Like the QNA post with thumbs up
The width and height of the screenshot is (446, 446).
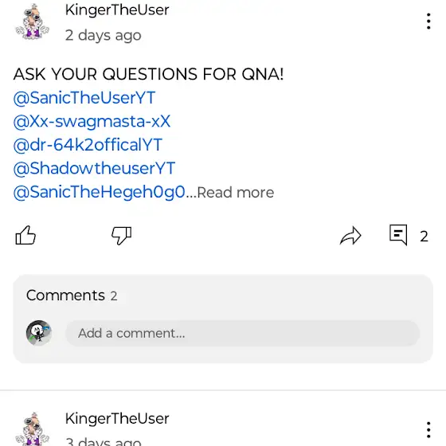pyautogui.click(x=25, y=236)
